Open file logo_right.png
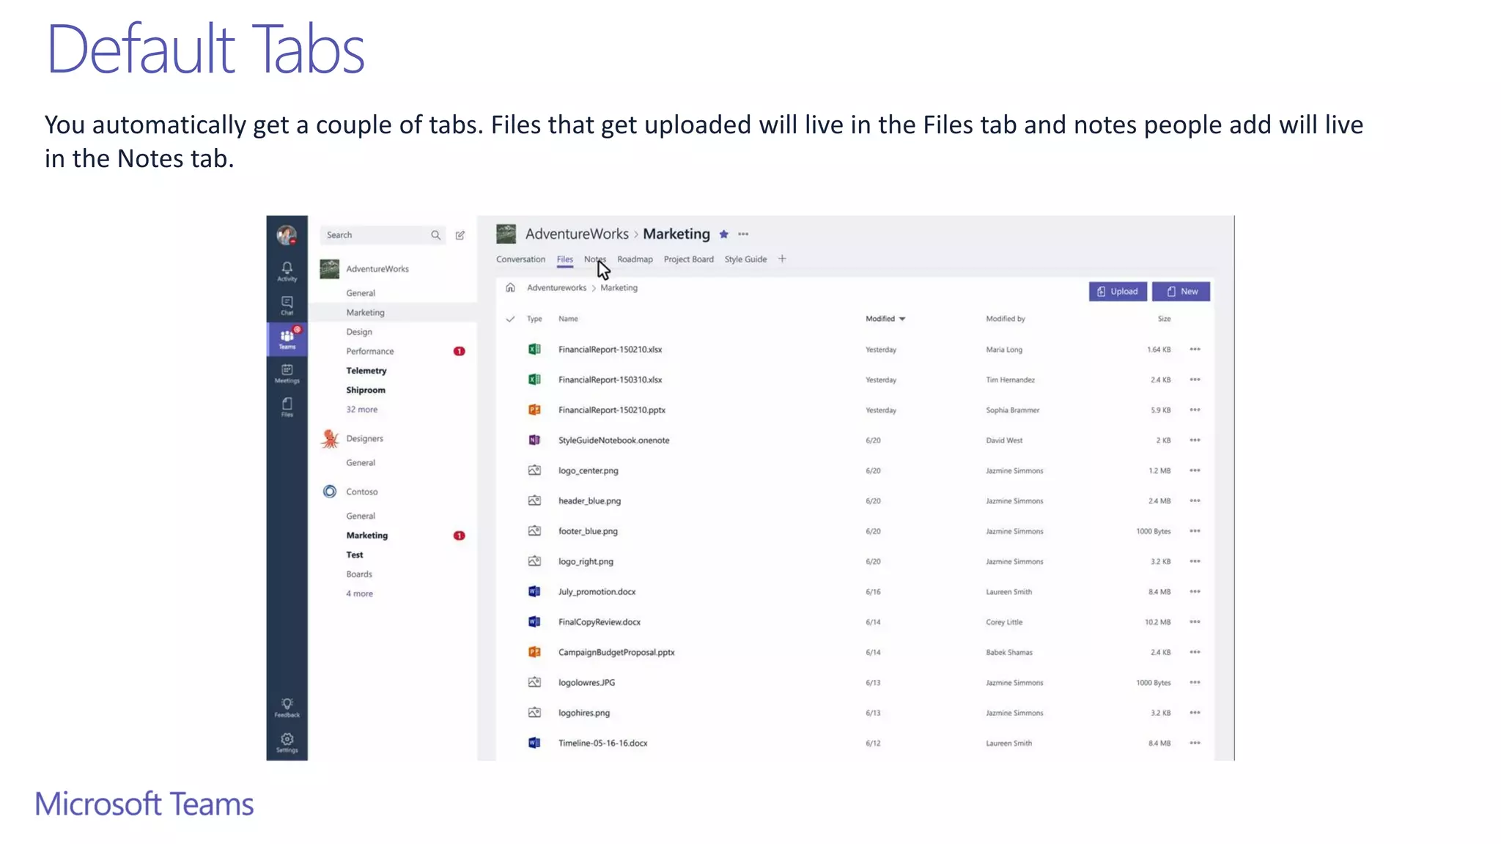This screenshot has height=844, width=1501. [586, 561]
